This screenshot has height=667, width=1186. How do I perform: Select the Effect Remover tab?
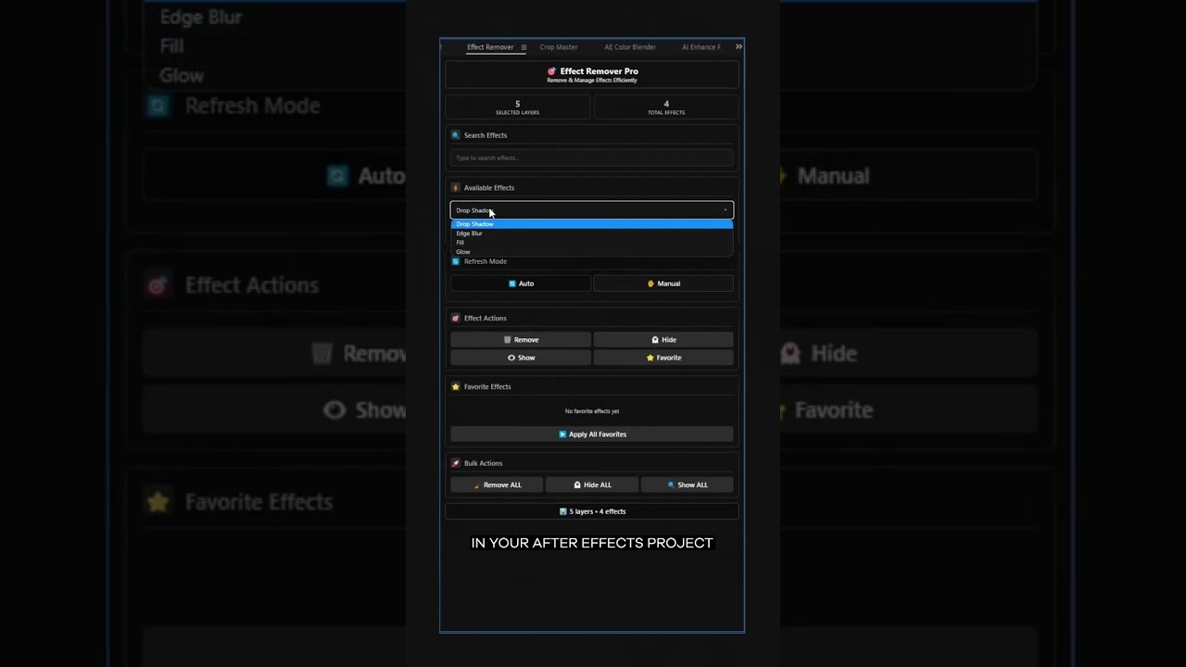click(x=490, y=47)
